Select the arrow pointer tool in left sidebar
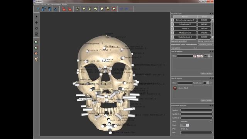Viewport: 247px width, 139px height. coord(36,17)
